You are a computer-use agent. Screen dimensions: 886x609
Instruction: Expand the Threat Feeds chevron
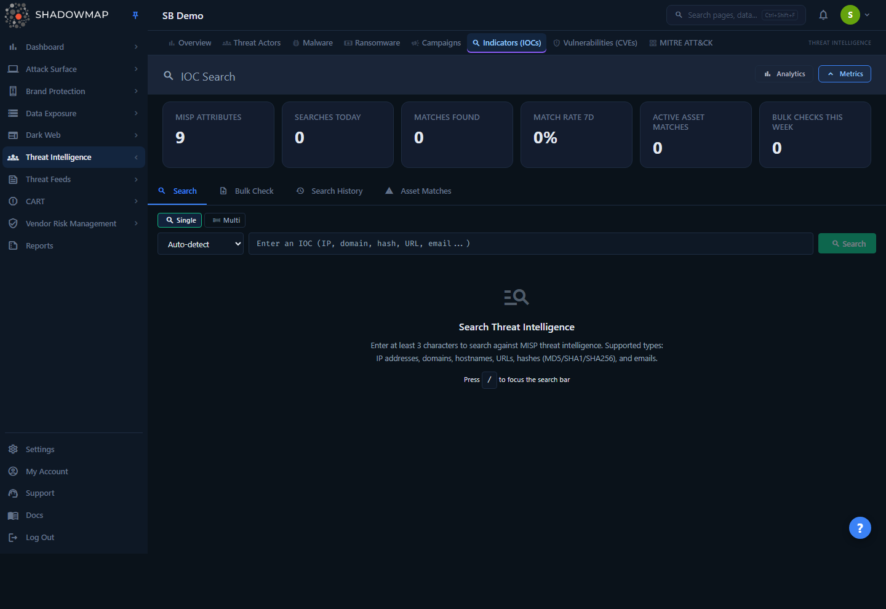click(x=136, y=180)
